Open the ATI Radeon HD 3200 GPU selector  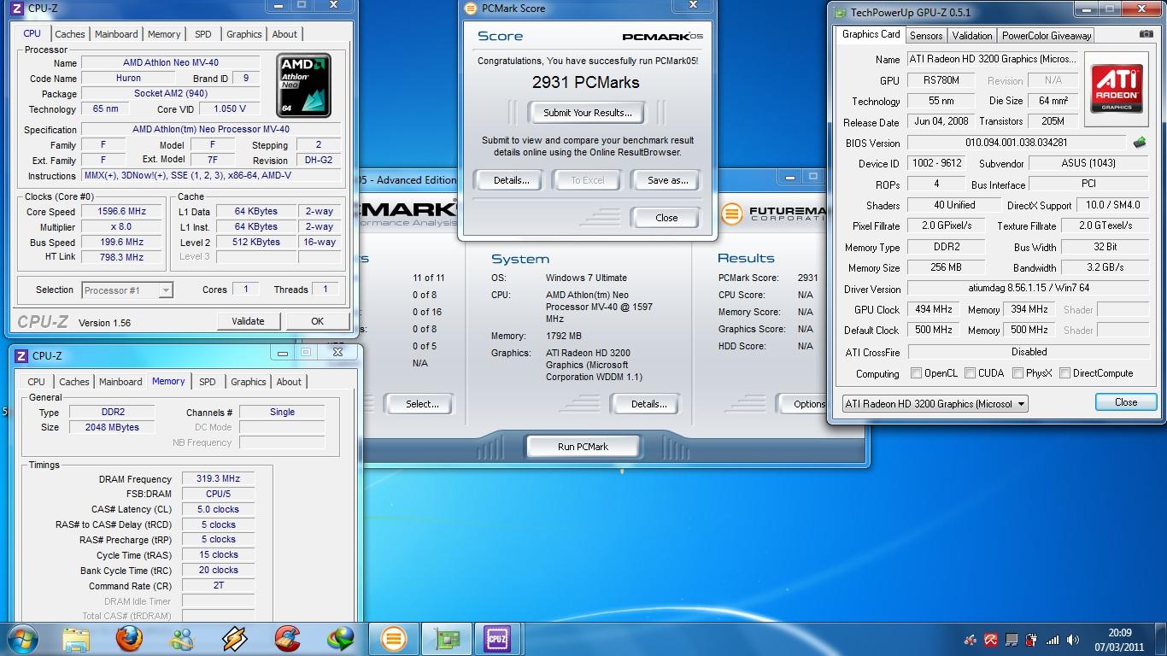935,403
